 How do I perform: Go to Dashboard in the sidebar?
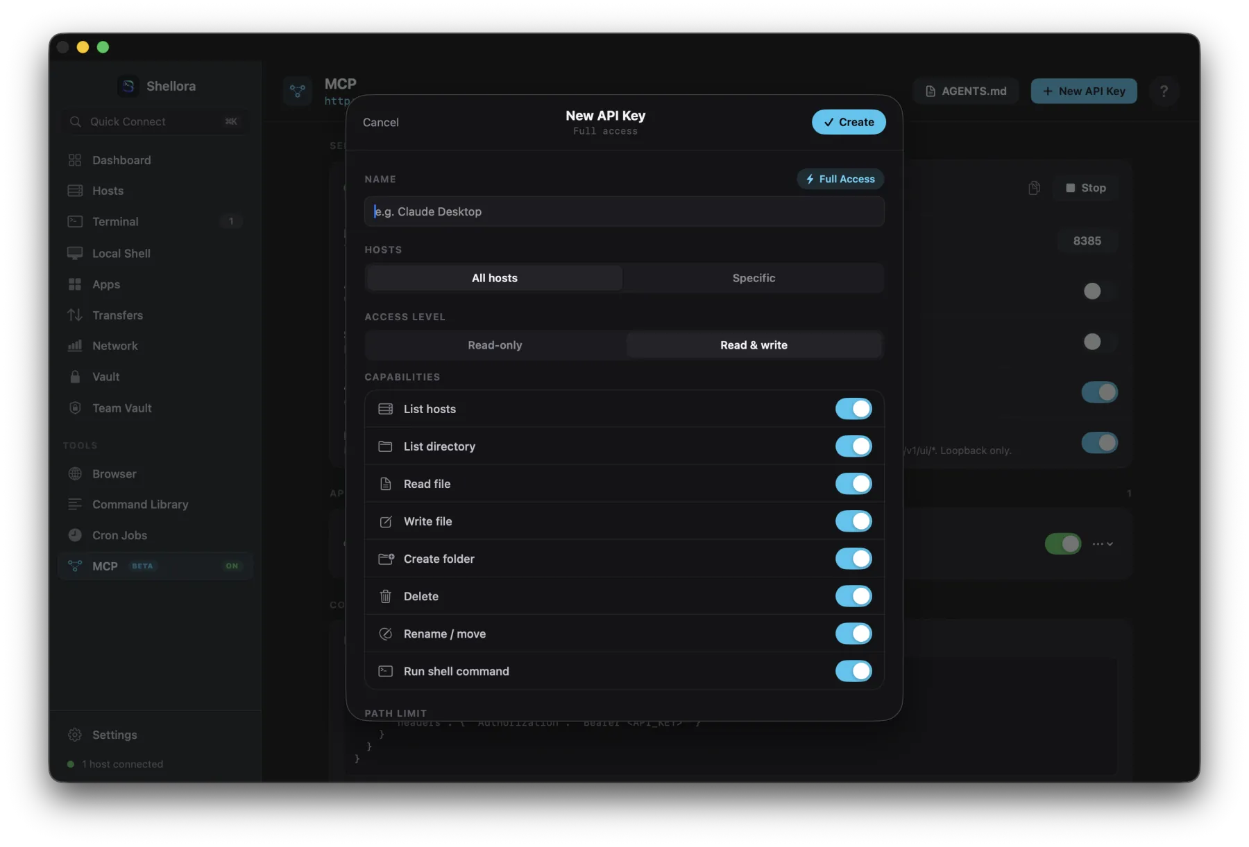155,160
